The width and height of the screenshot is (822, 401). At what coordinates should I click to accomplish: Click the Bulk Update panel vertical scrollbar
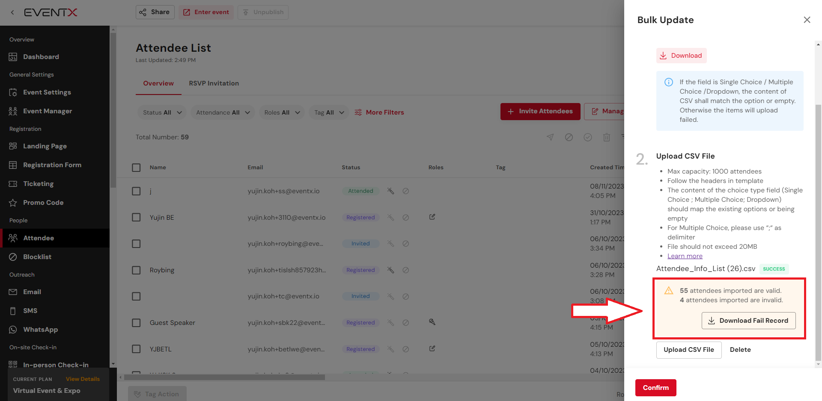point(818,214)
